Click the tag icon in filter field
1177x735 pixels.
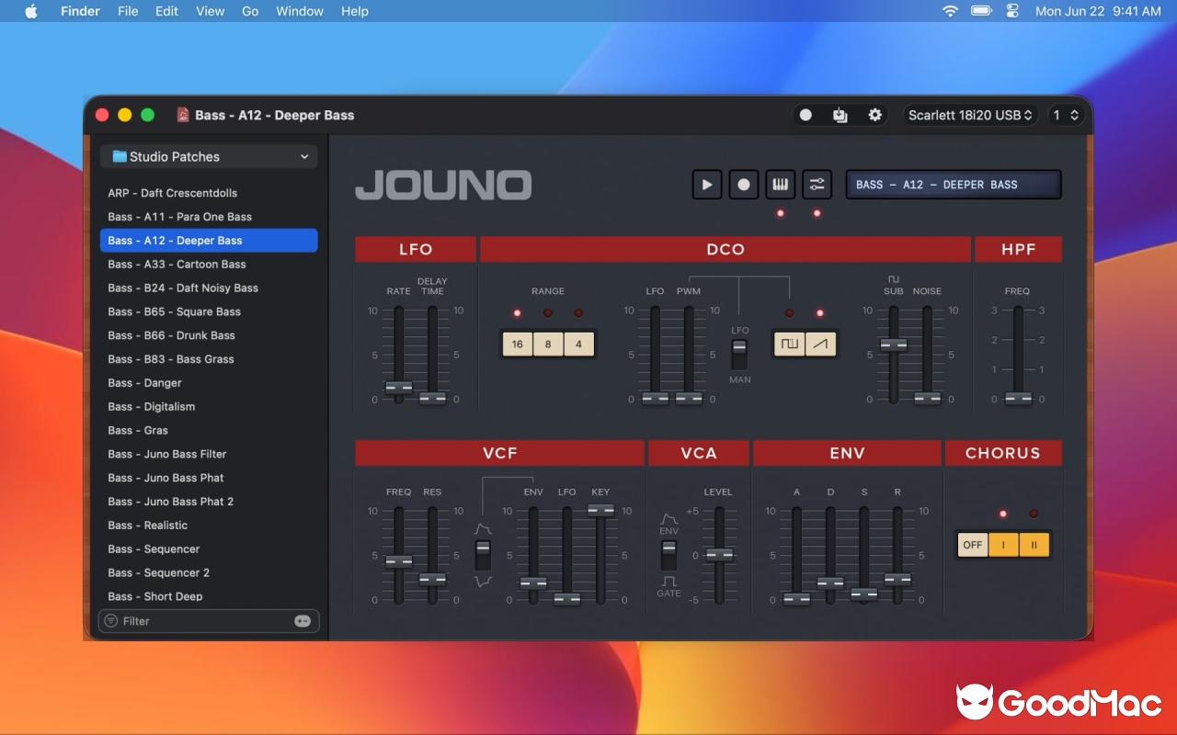pos(303,621)
